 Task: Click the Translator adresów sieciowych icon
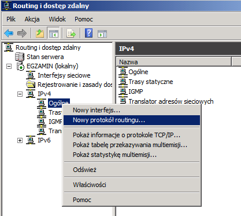click(x=123, y=101)
